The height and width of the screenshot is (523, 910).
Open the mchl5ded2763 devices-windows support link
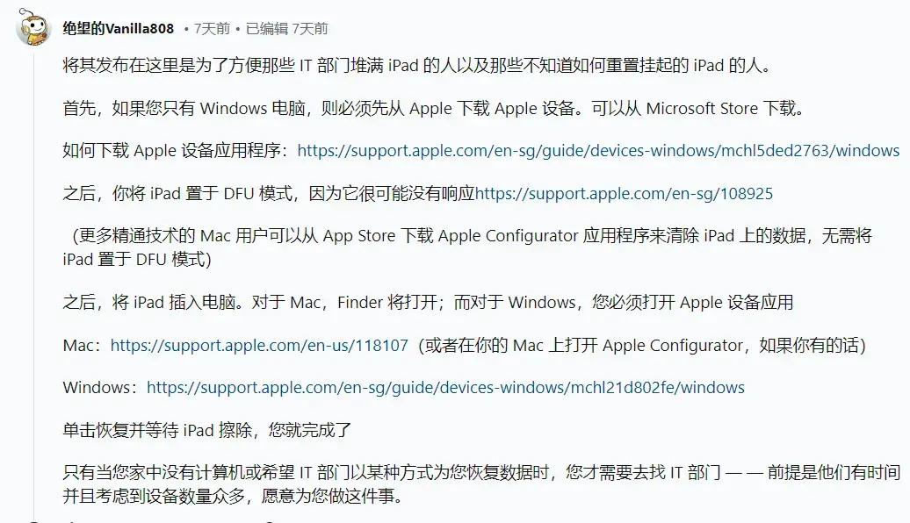click(598, 151)
